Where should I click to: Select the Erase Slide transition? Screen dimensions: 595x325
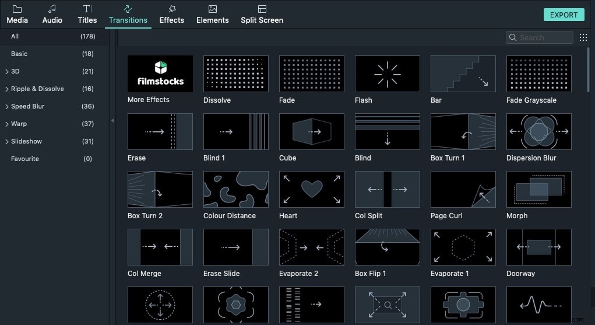[235, 247]
